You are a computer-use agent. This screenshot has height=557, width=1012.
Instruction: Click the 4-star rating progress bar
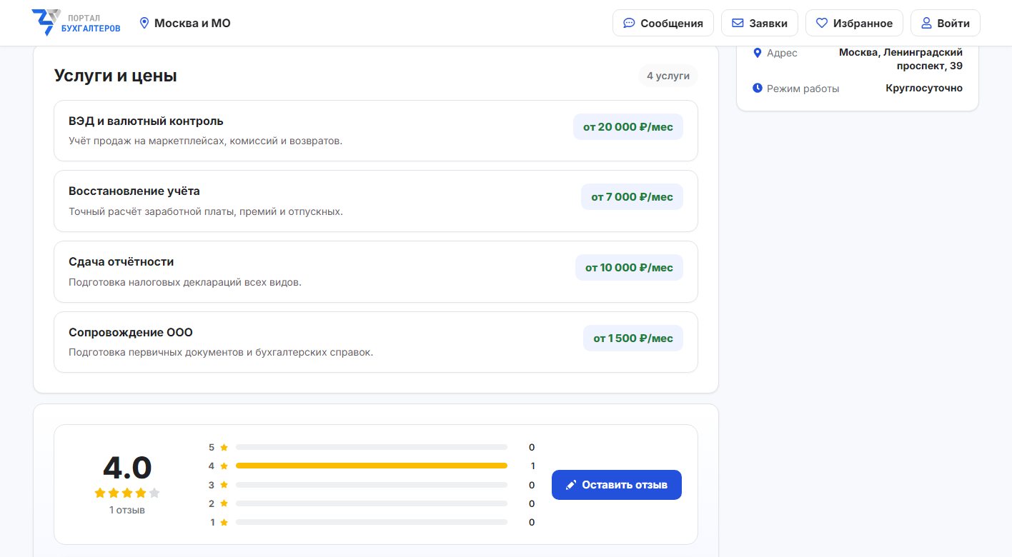[x=372, y=466]
